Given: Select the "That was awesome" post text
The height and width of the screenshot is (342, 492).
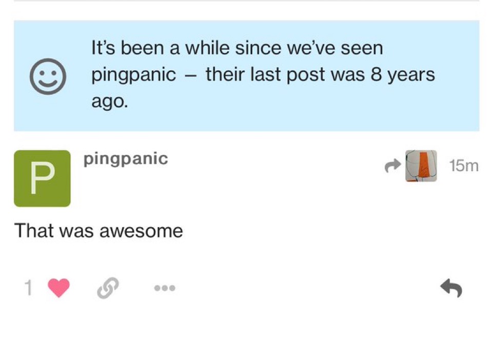Looking at the screenshot, I should [99, 231].
